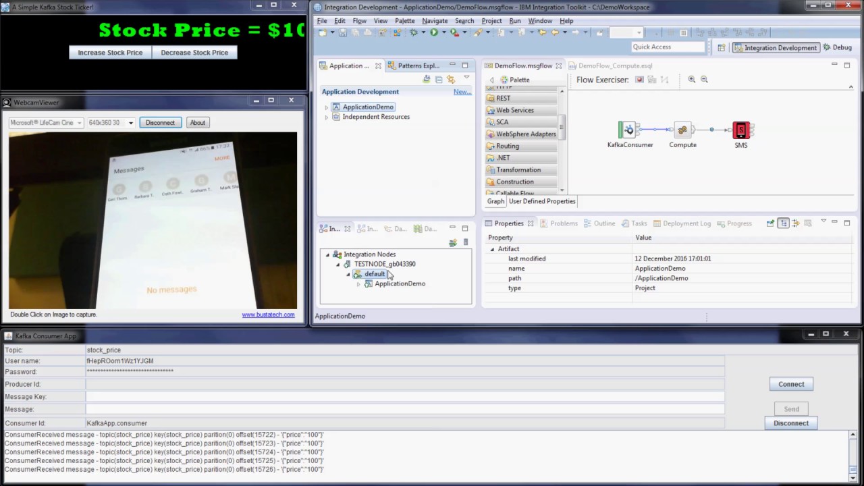This screenshot has height=486, width=864.
Task: Open the Navigate menu
Action: 435,21
